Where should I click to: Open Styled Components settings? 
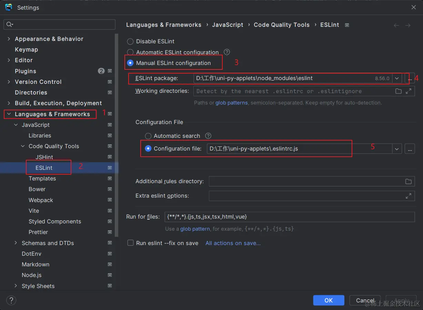coord(55,221)
